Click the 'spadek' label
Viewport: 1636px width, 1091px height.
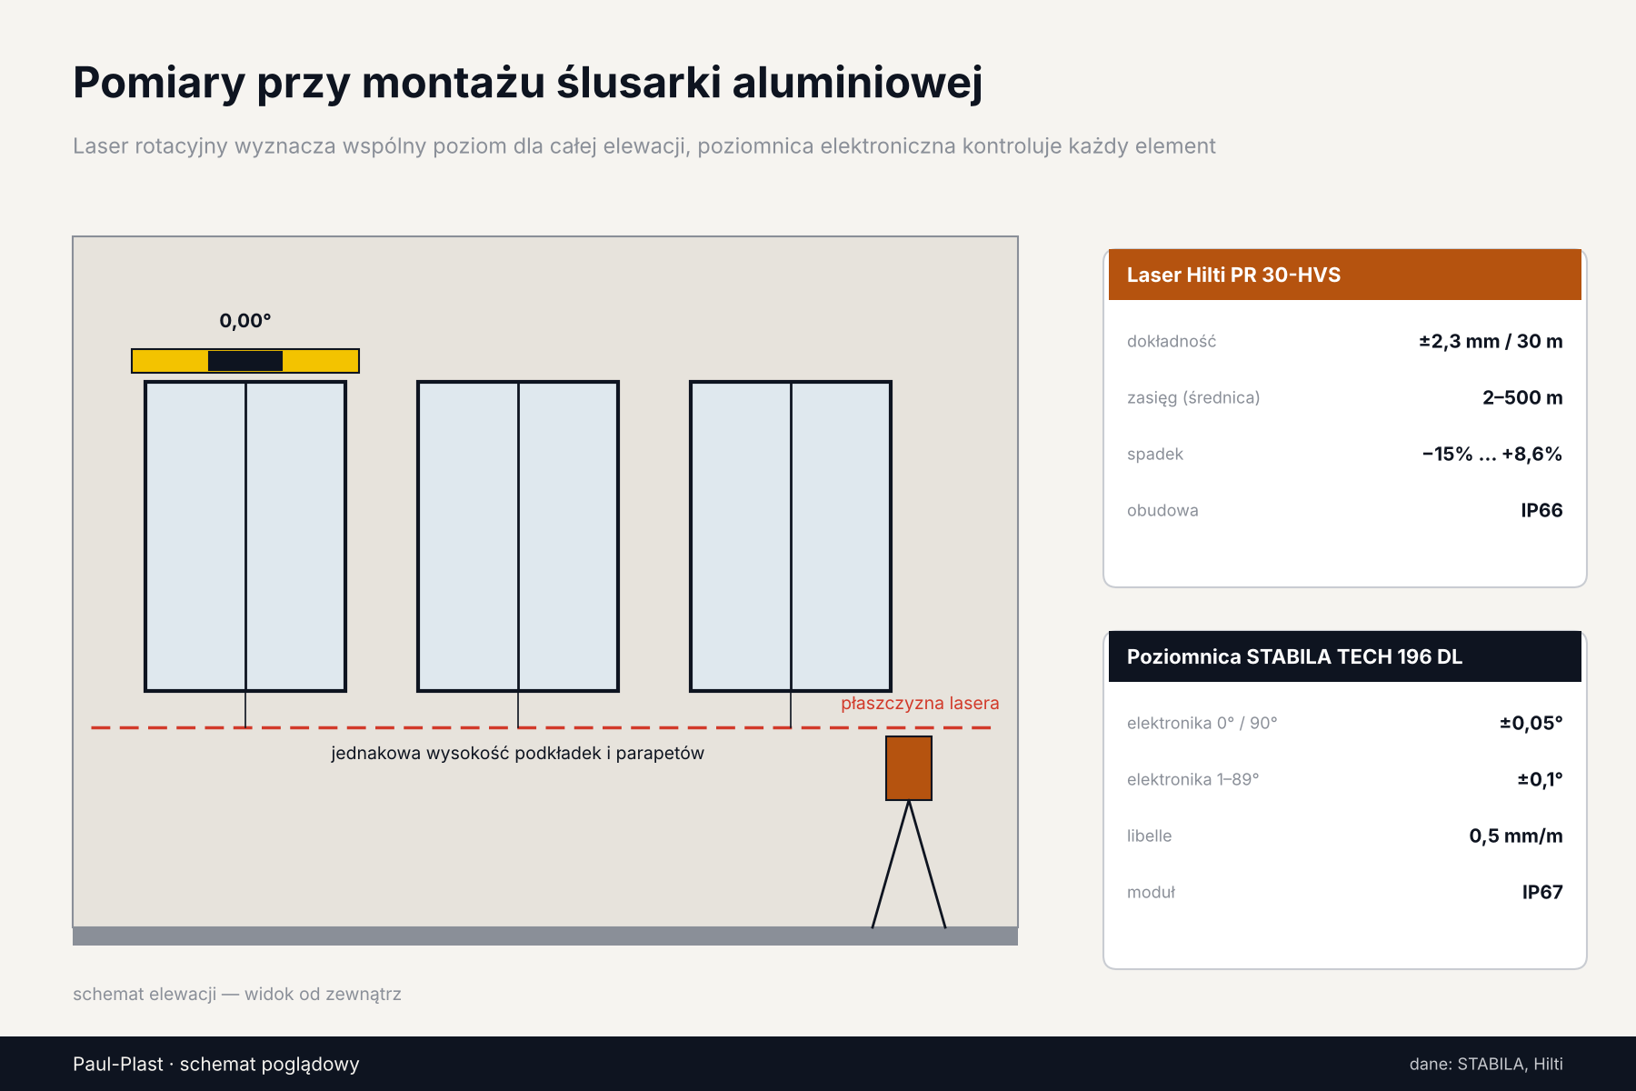[1155, 454]
